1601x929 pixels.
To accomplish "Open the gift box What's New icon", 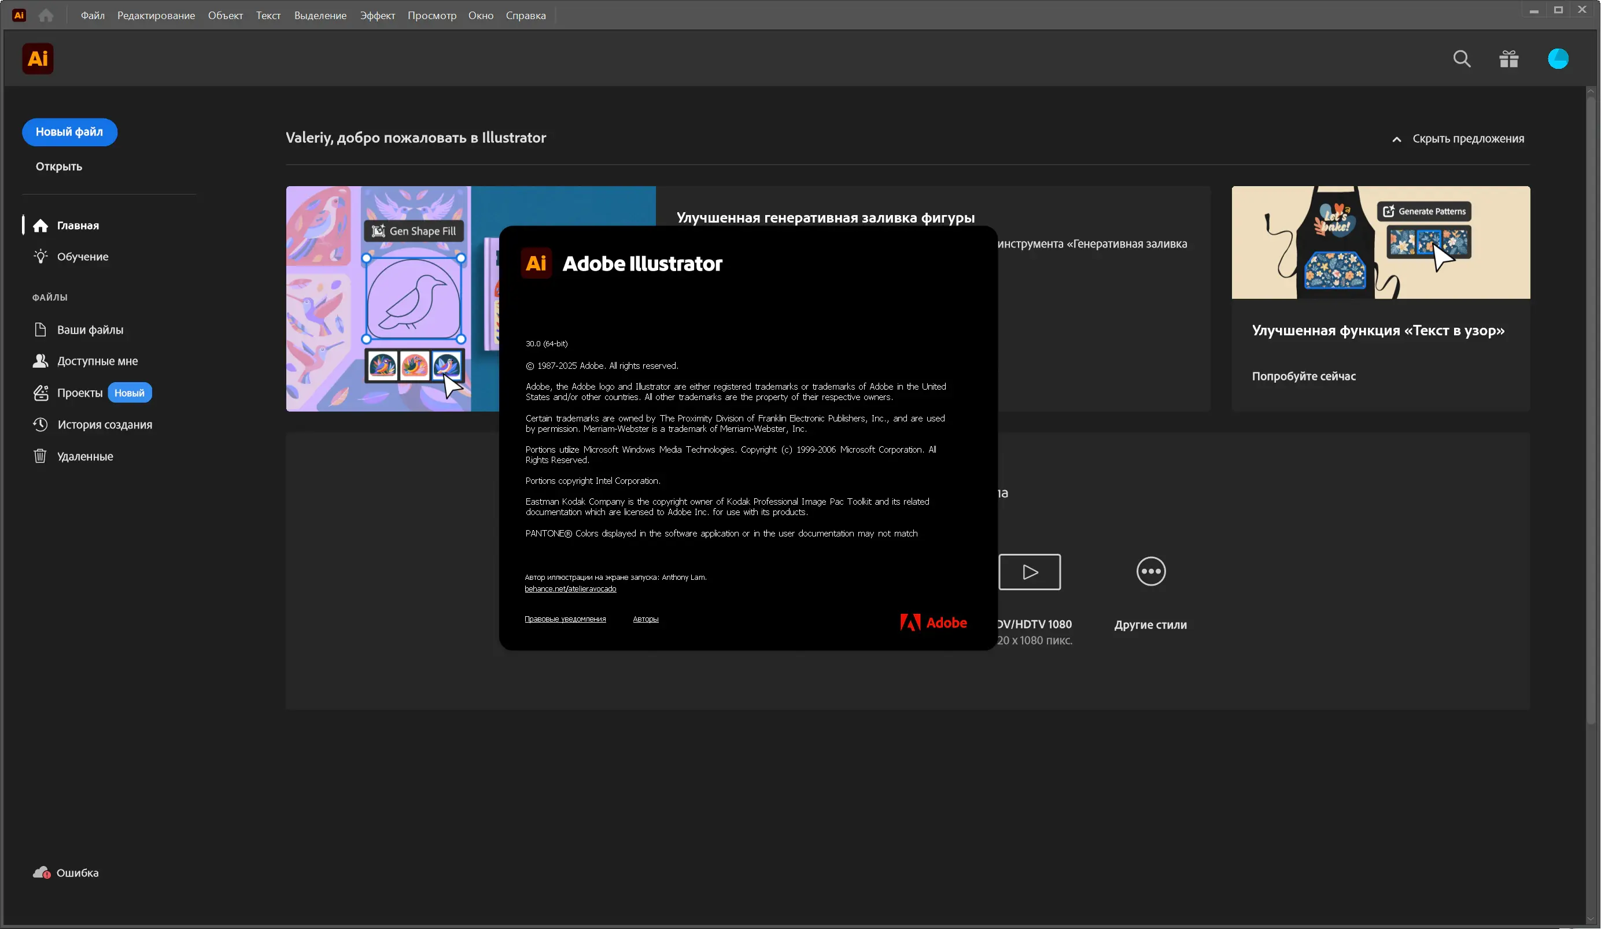I will pyautogui.click(x=1508, y=59).
